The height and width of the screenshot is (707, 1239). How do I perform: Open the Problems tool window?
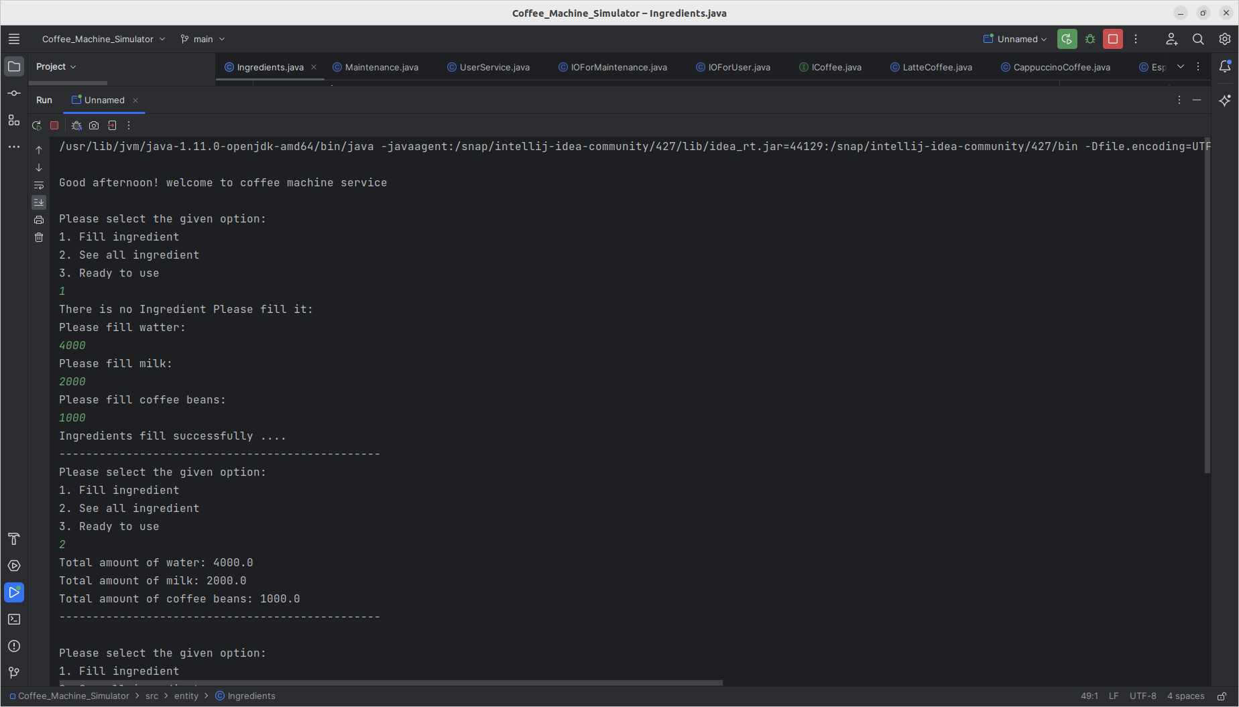[x=14, y=646]
